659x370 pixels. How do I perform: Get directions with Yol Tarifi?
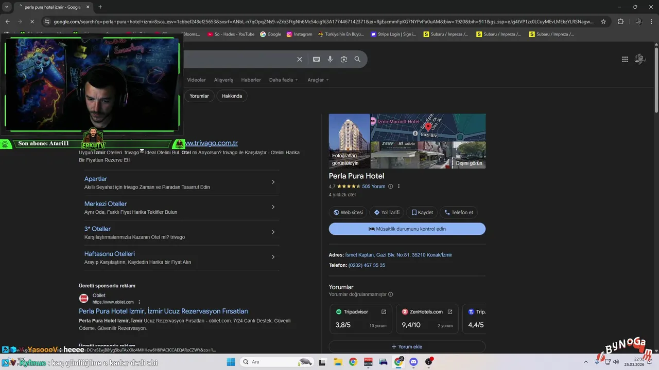click(387, 212)
